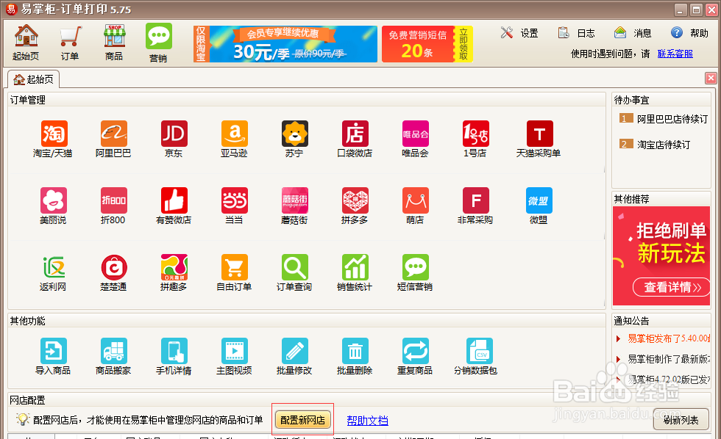Open the 京东 JD order icon

pyautogui.click(x=174, y=134)
